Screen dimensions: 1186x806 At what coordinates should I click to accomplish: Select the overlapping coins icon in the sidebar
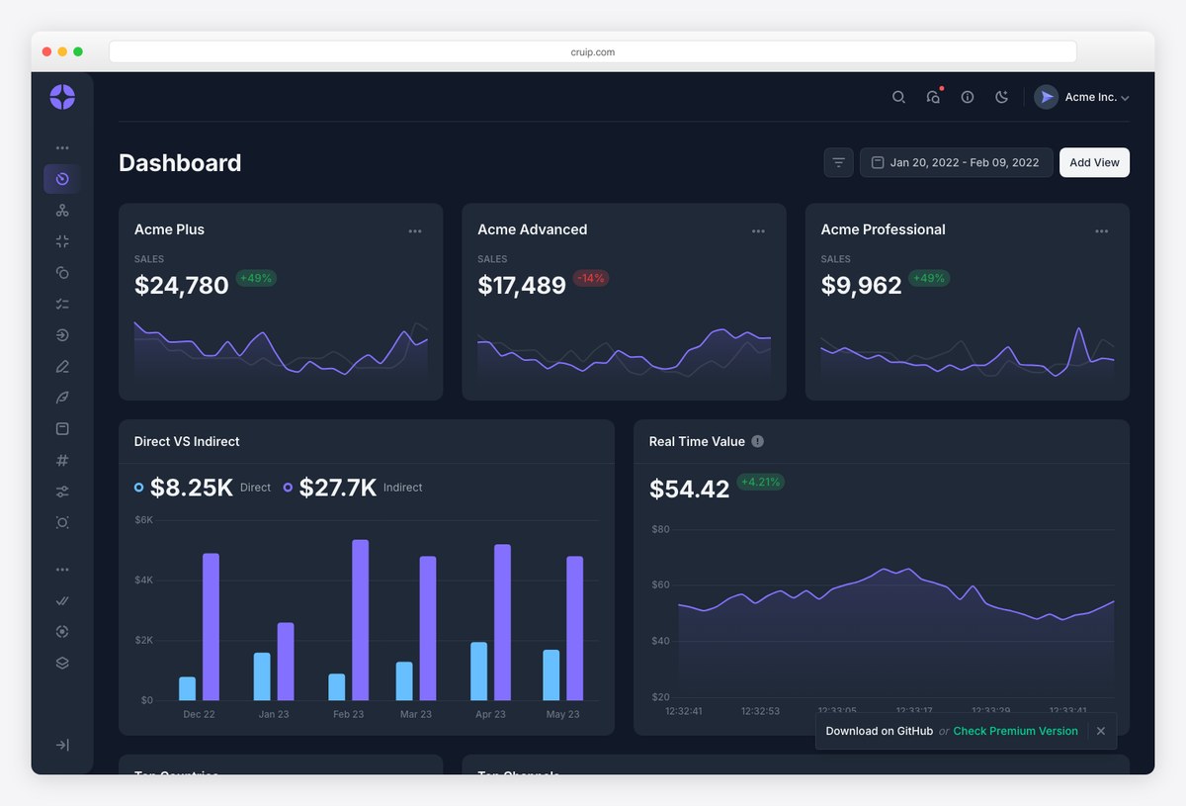[x=62, y=273]
